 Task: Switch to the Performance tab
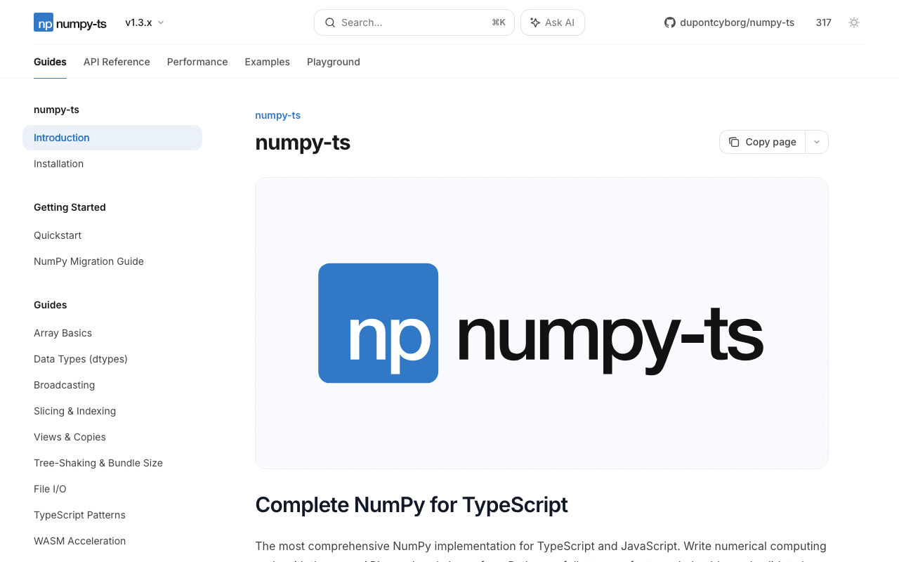coord(197,62)
